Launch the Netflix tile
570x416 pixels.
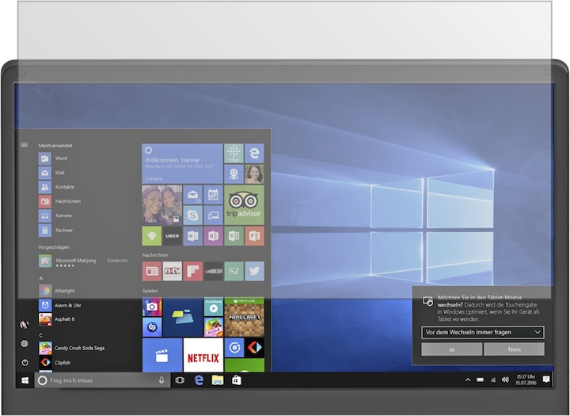(x=203, y=355)
